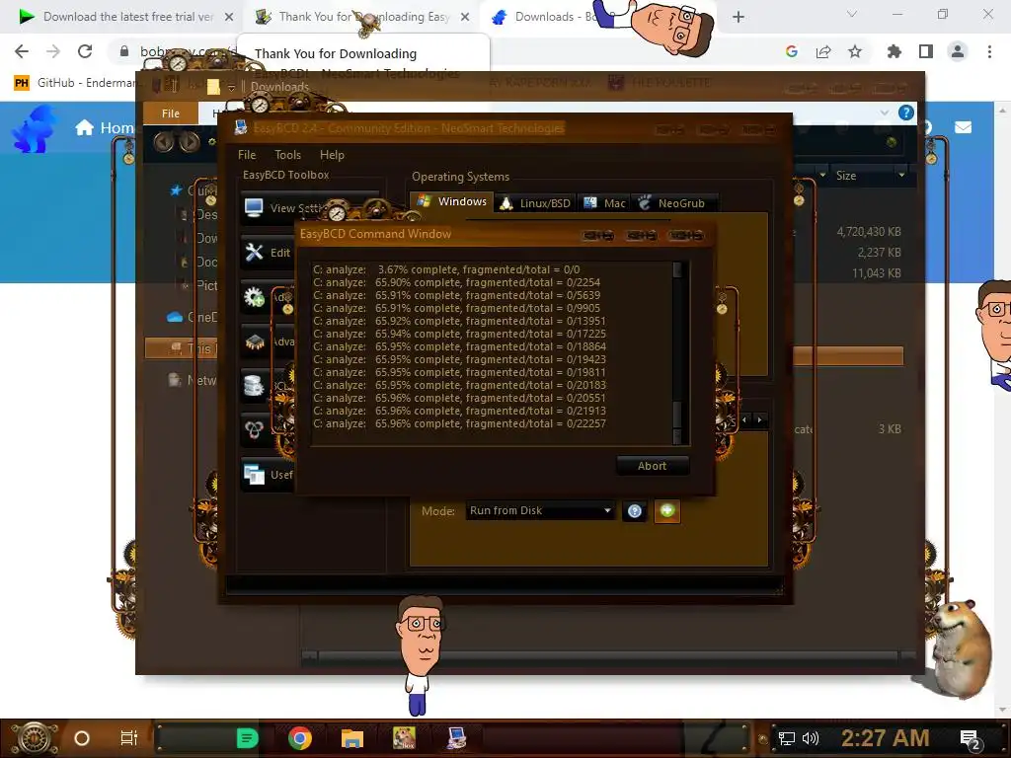Abort the running command
The width and height of the screenshot is (1011, 758).
click(653, 466)
